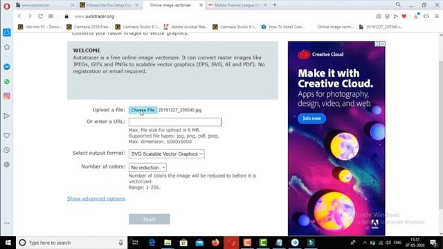
Task: Open Camtasia 2018 Free bookmark
Action: tap(89, 27)
